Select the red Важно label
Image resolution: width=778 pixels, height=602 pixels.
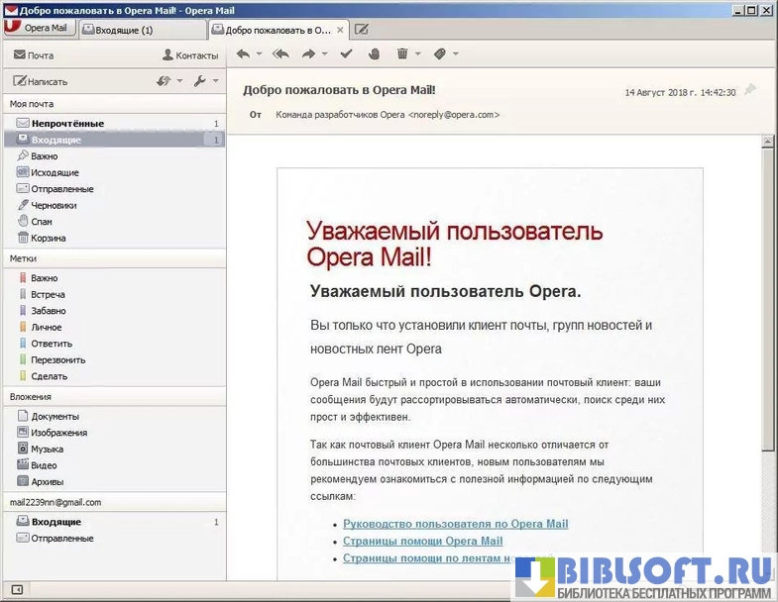44,278
